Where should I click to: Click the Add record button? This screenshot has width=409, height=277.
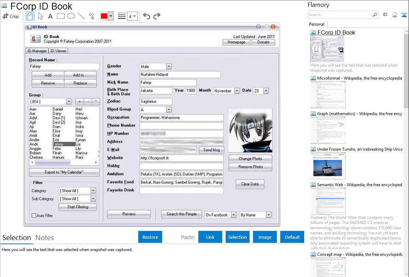[x=48, y=75]
